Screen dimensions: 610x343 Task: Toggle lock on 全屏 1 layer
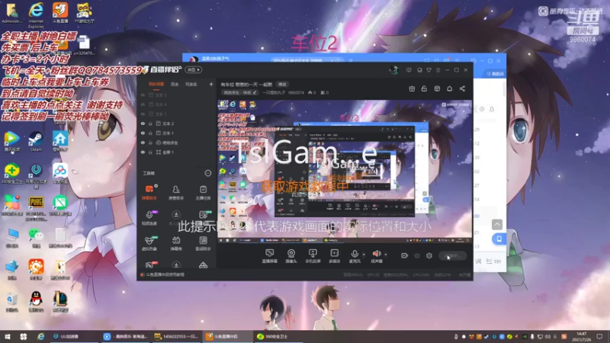pyautogui.click(x=150, y=152)
